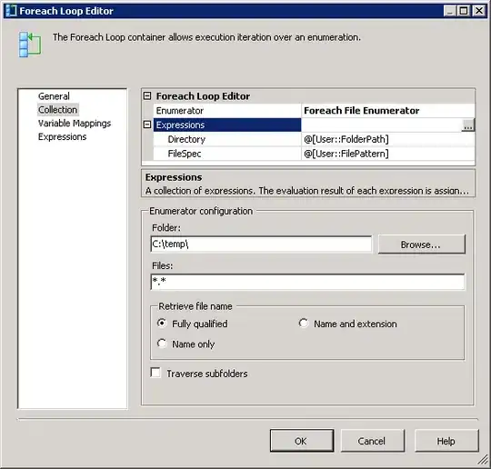491x469 pixels.
Task: Maximize the Foreach Loop Editor window
Action: (x=464, y=11)
